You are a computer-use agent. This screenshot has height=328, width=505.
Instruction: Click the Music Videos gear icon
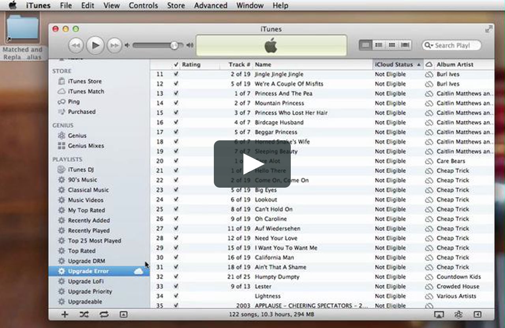(62, 200)
